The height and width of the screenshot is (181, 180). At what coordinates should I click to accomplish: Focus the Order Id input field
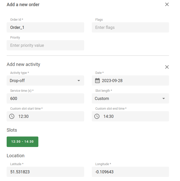[45, 27]
